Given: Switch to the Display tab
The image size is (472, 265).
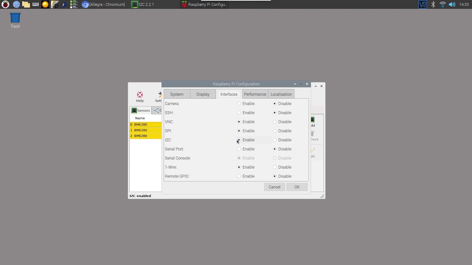Looking at the screenshot, I should pyautogui.click(x=203, y=94).
